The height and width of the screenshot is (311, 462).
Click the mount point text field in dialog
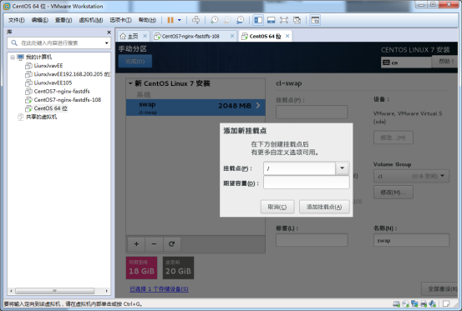point(299,168)
